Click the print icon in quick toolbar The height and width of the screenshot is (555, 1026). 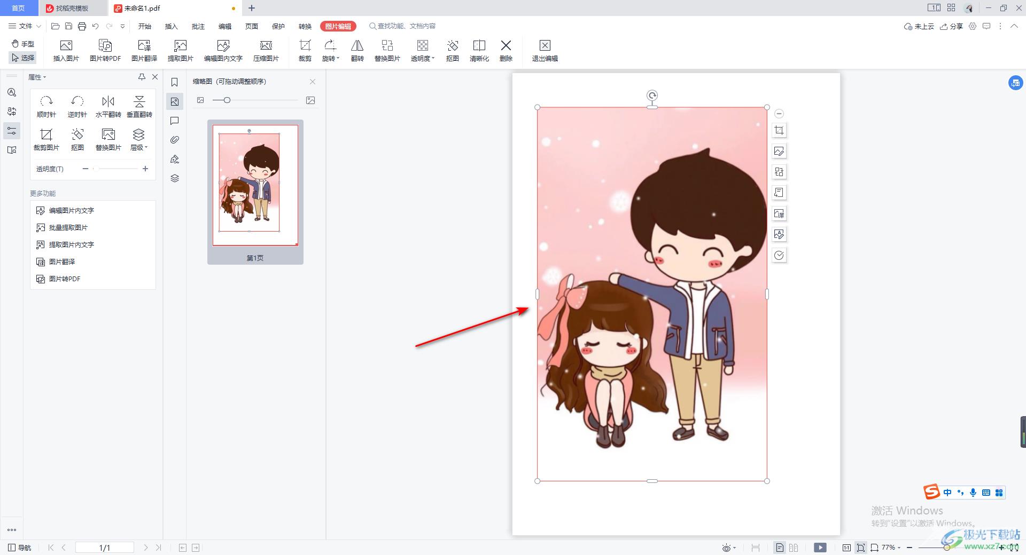[82, 26]
